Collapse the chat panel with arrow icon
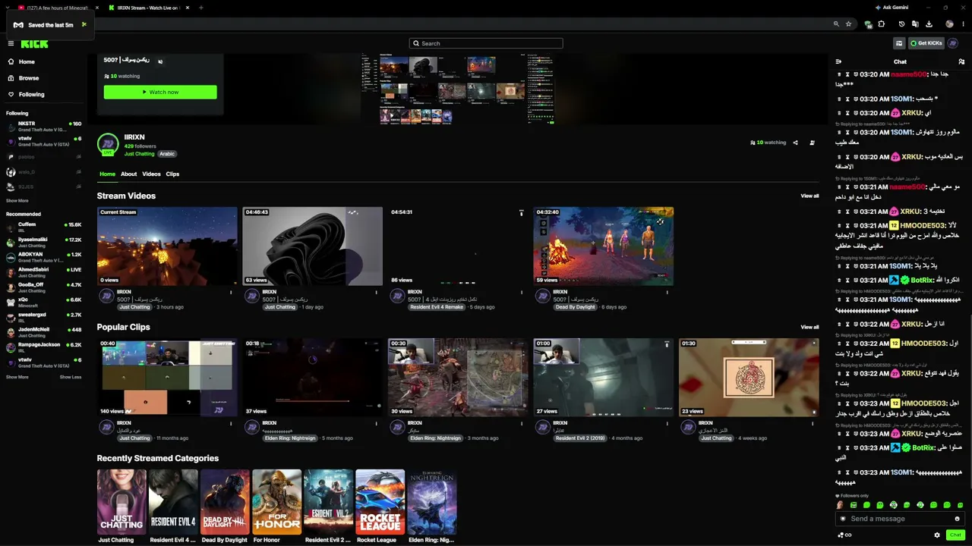Screen dimensions: 972x546 [839, 61]
